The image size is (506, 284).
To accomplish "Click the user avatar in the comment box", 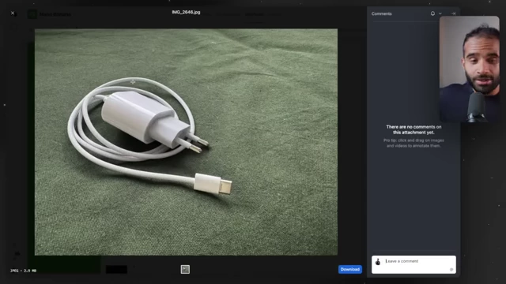I will coord(378,261).
